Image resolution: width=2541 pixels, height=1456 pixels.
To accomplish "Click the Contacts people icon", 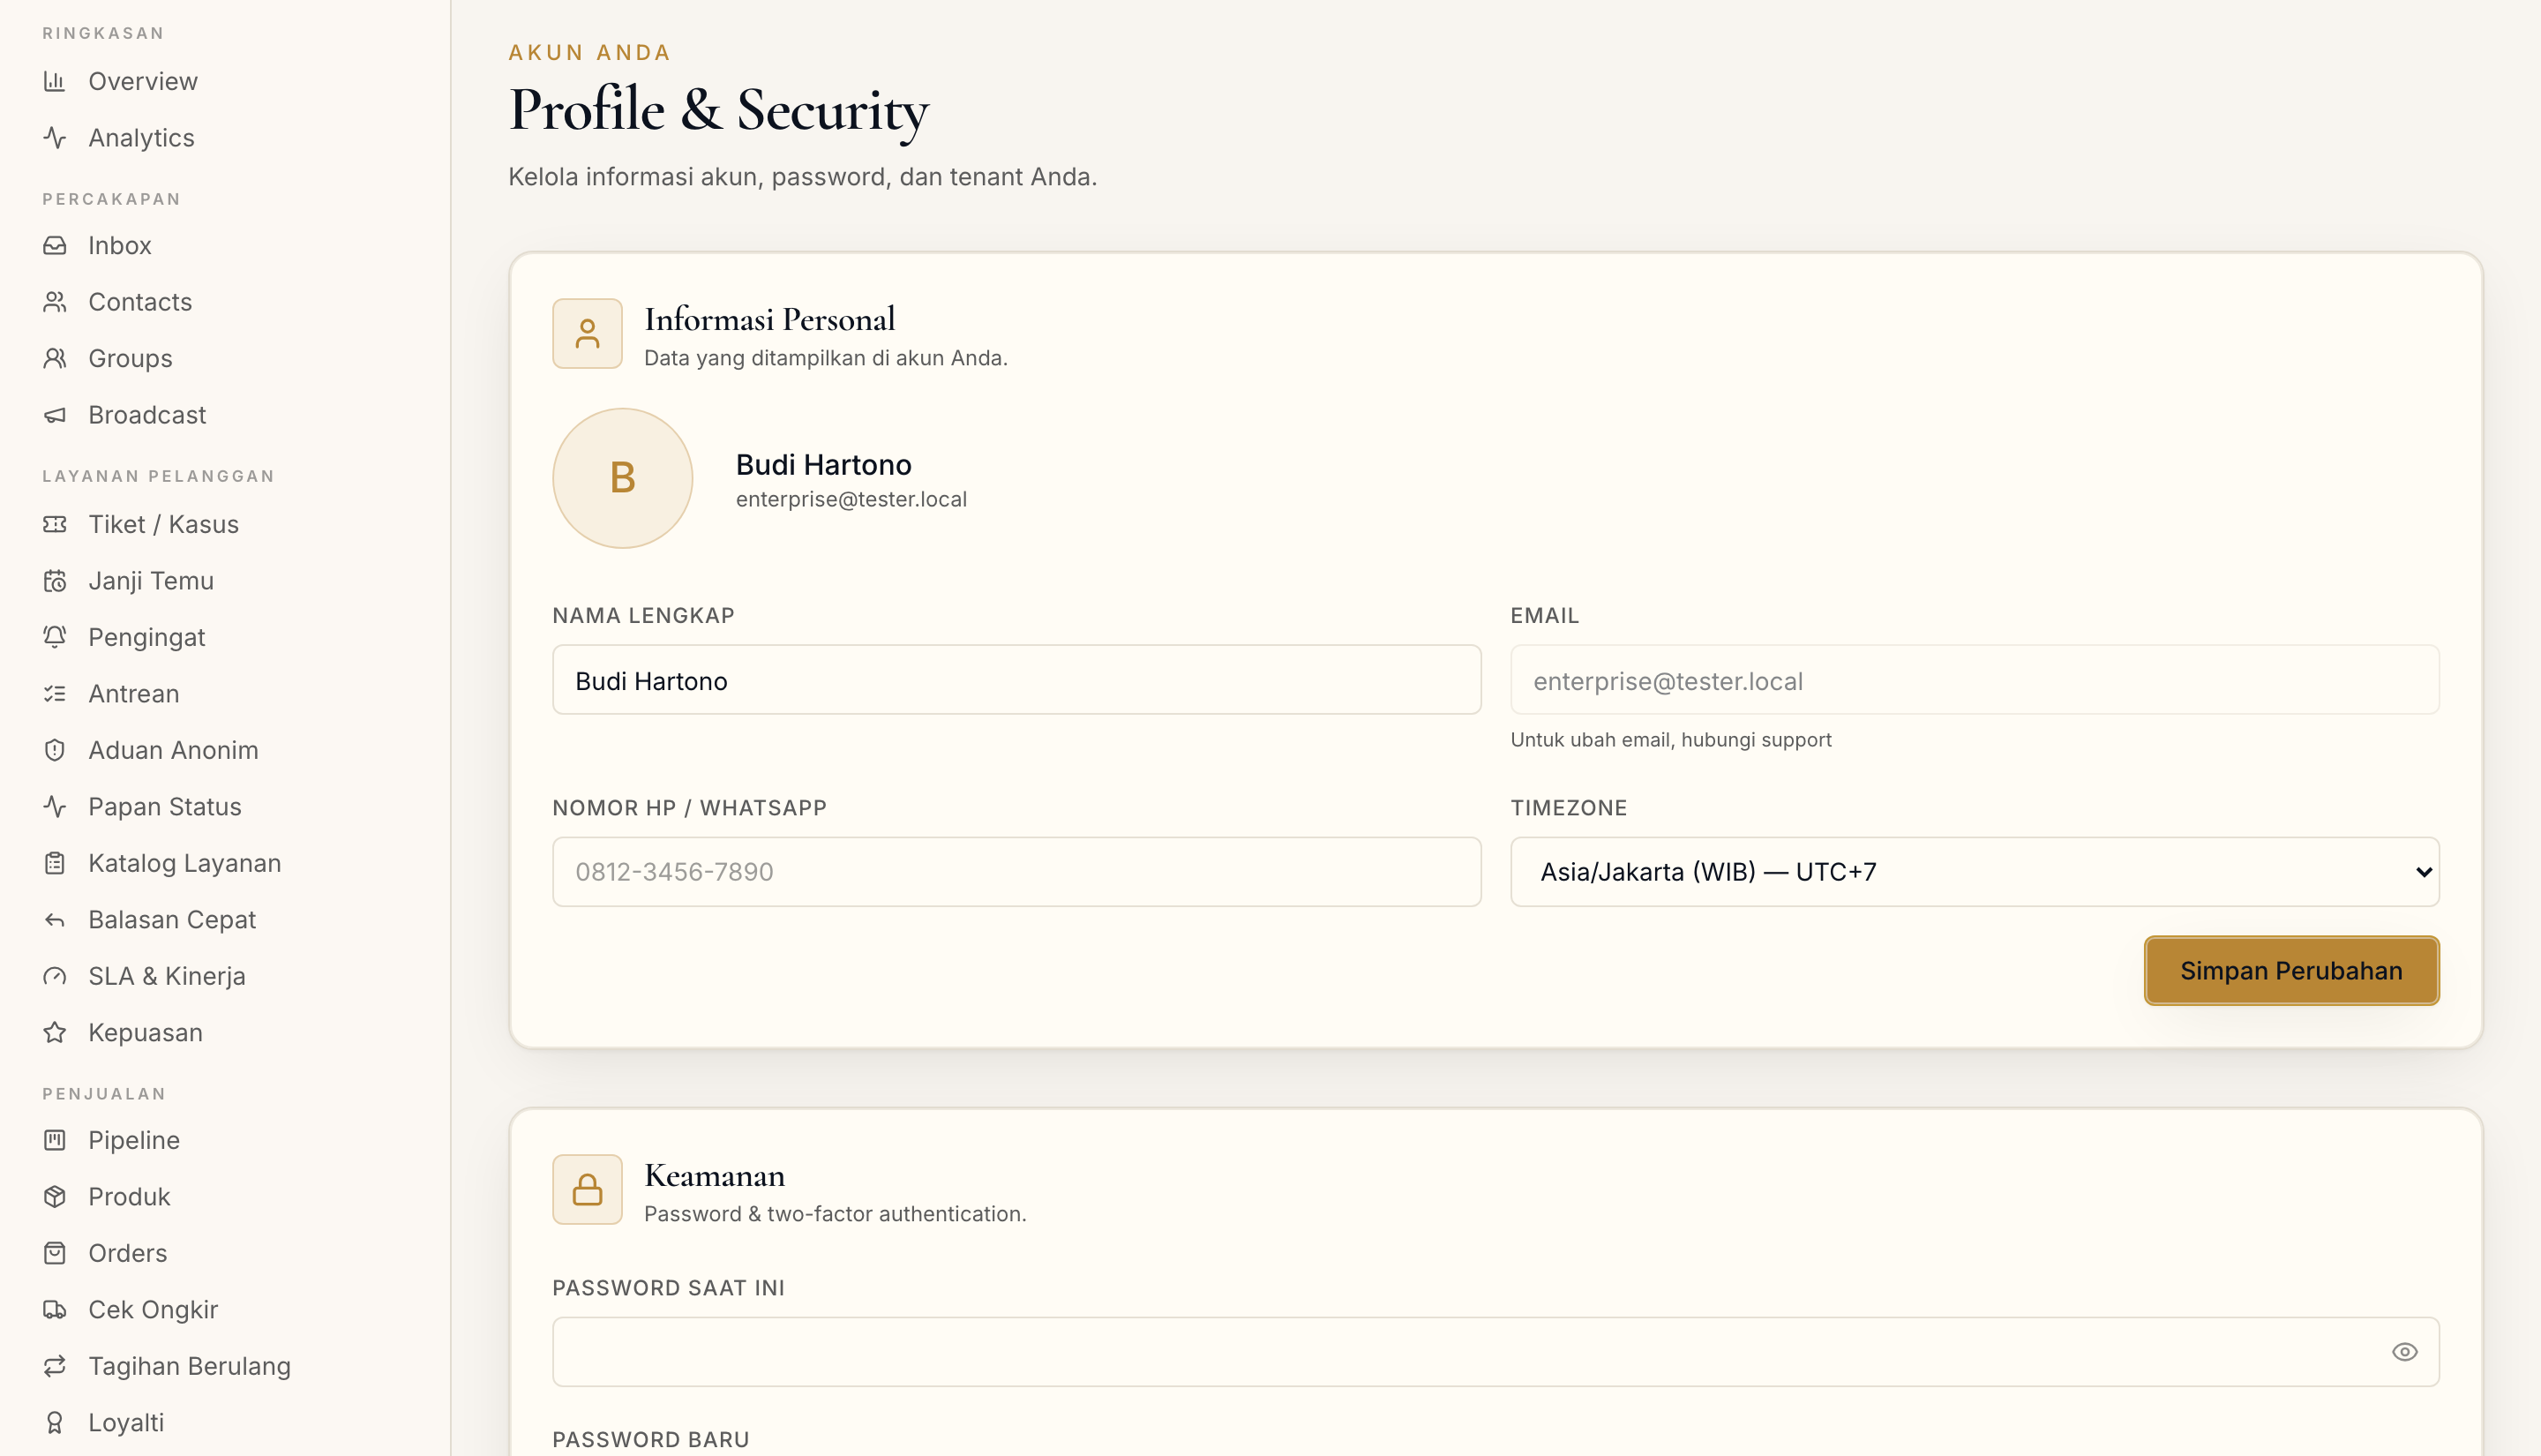I will coord(55,302).
